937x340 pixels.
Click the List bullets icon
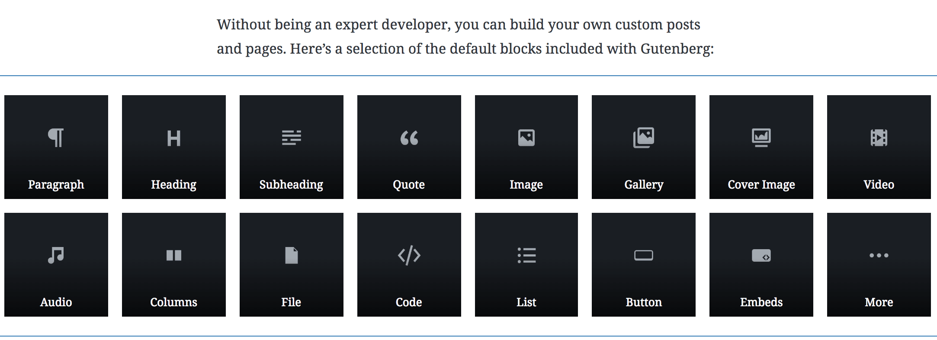[x=526, y=255]
